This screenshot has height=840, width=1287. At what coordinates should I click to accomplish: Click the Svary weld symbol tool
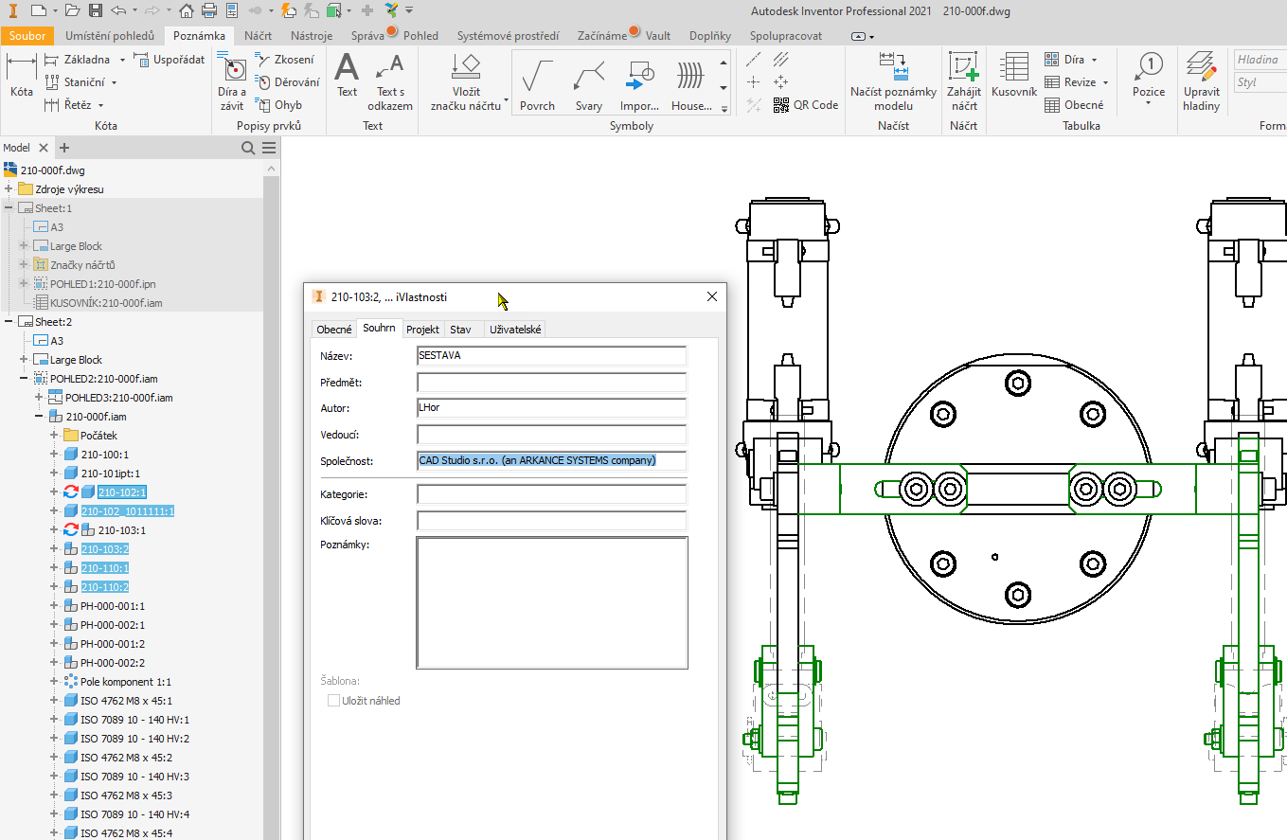[588, 81]
